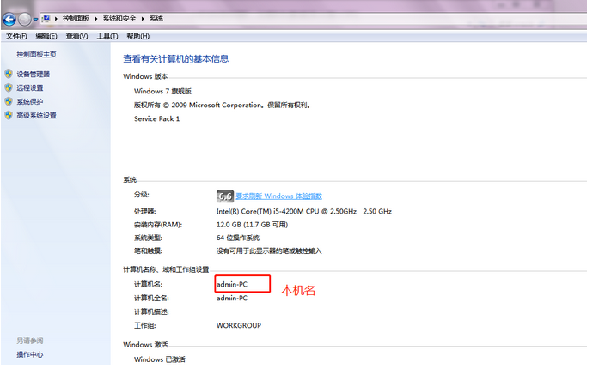This screenshot has height=374, width=605.
Task: Click the Back navigation arrow button
Action: (x=9, y=19)
